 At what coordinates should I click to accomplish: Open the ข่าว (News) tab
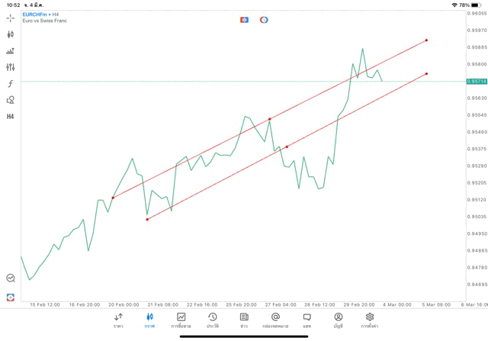click(x=244, y=320)
